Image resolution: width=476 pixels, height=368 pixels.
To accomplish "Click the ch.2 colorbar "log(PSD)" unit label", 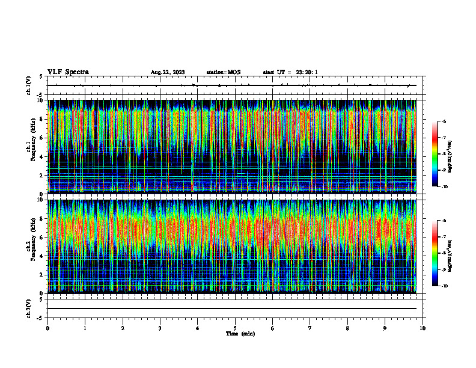I will coord(450,256).
